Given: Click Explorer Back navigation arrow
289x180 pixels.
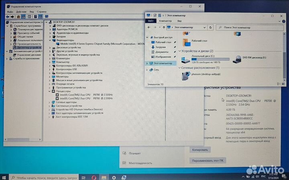Looking at the screenshot, I should 149,28.
